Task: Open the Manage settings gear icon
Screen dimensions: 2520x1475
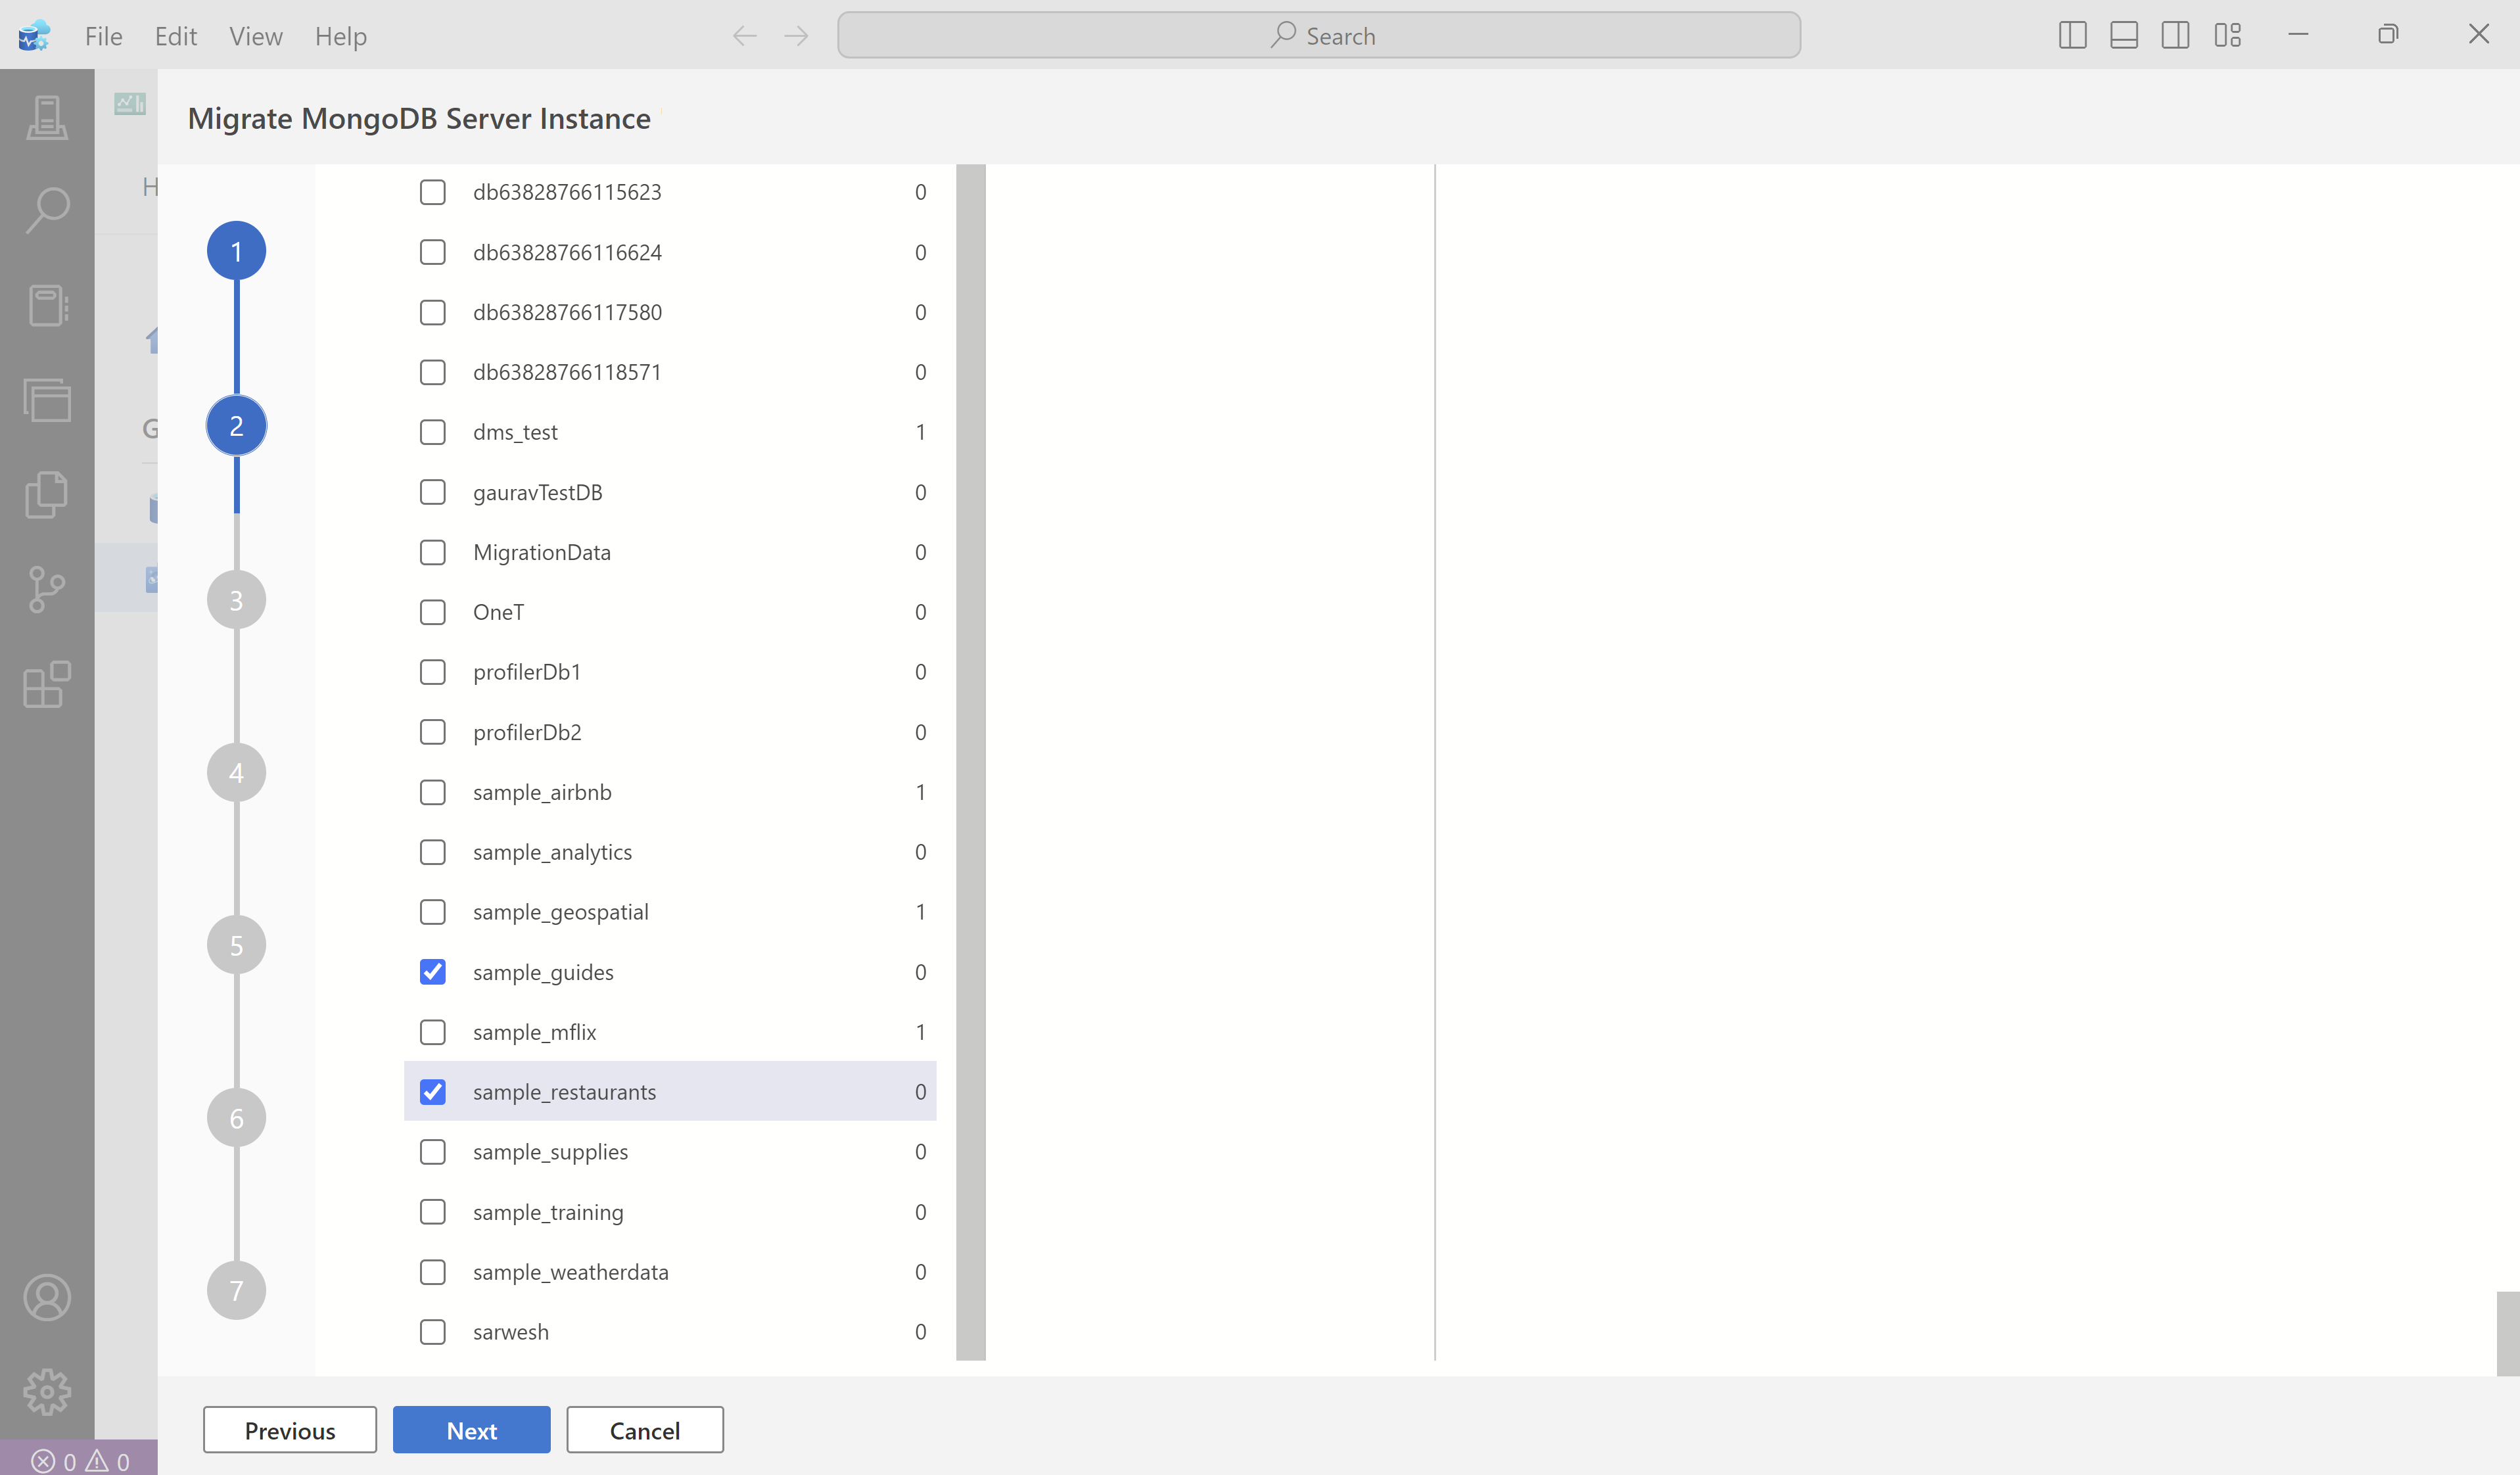Action: click(x=46, y=1391)
